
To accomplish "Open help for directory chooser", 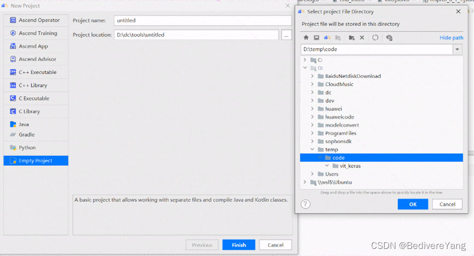I will pos(305,205).
